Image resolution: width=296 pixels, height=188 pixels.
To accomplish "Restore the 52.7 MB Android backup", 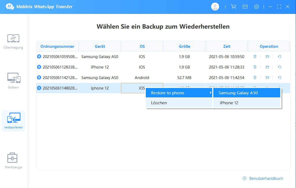I will pyautogui.click(x=279, y=78).
